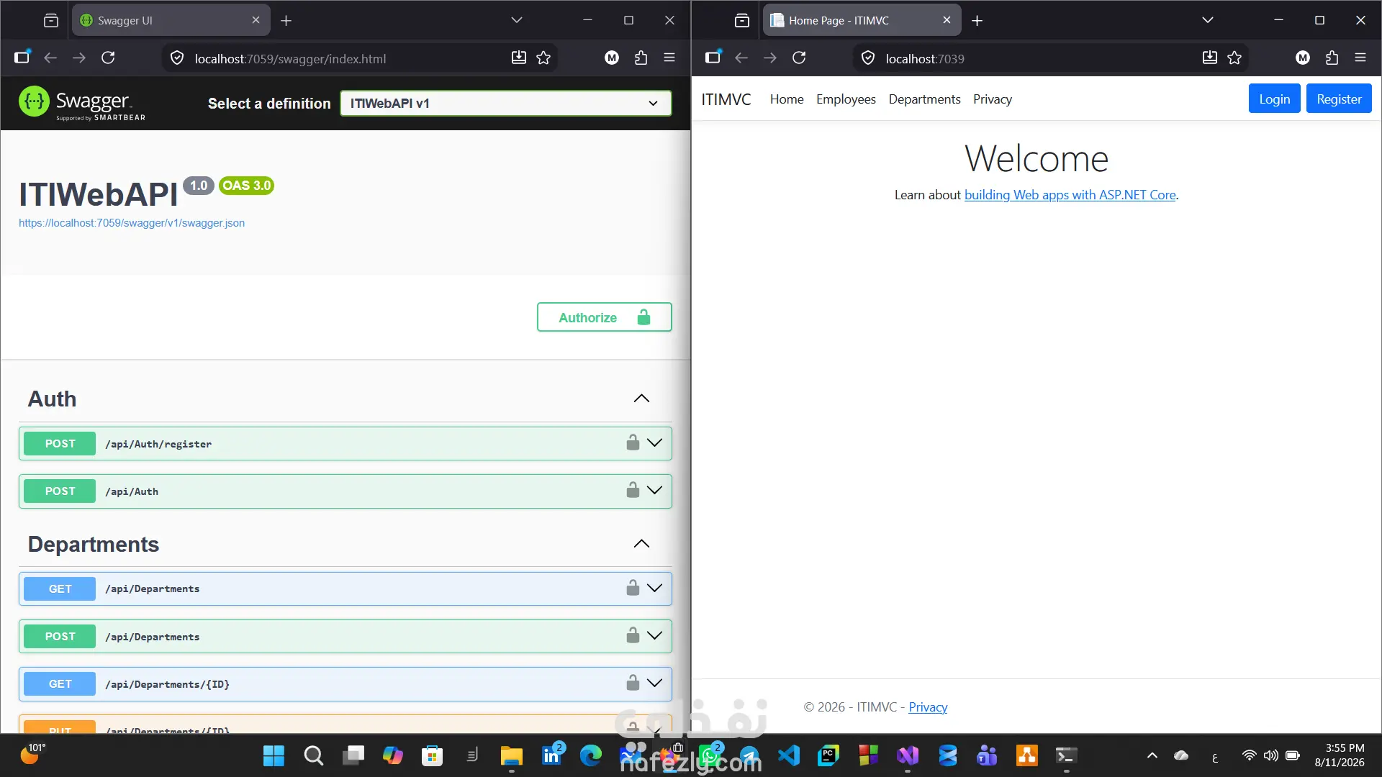Open the Home nav item in ITIMVC
This screenshot has width=1382, height=777.
[787, 99]
